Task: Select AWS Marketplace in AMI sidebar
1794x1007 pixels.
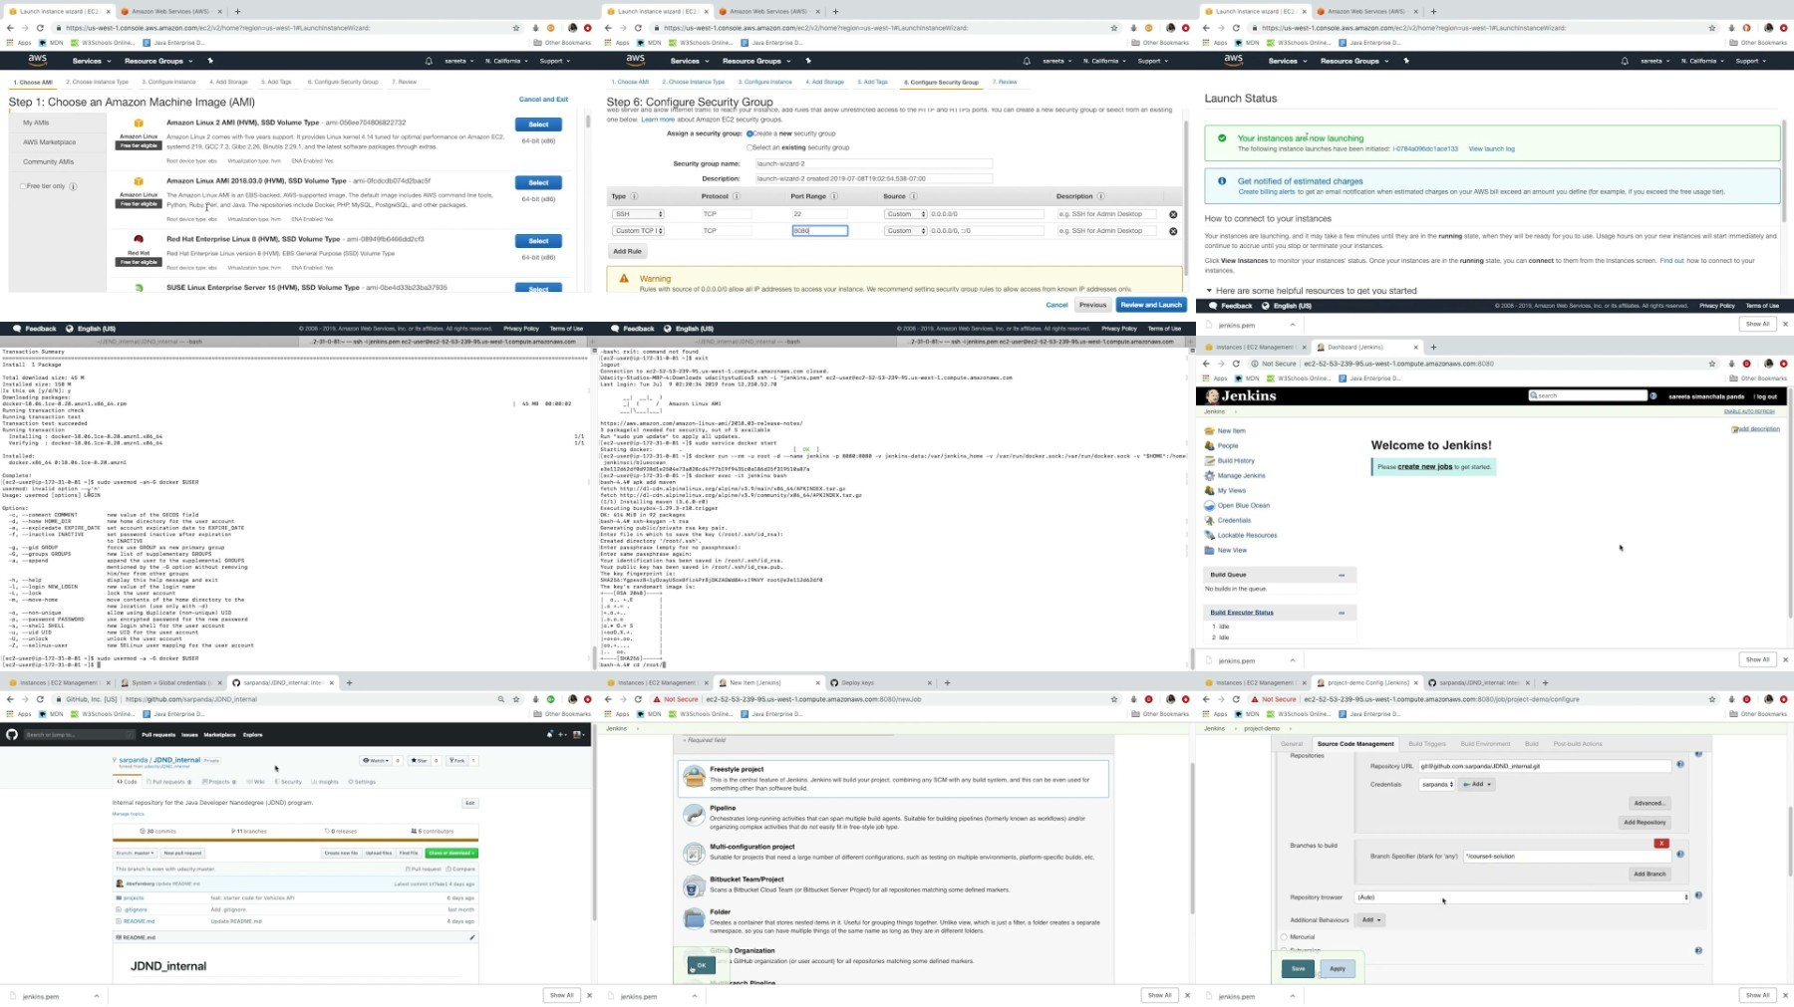Action: pos(50,142)
